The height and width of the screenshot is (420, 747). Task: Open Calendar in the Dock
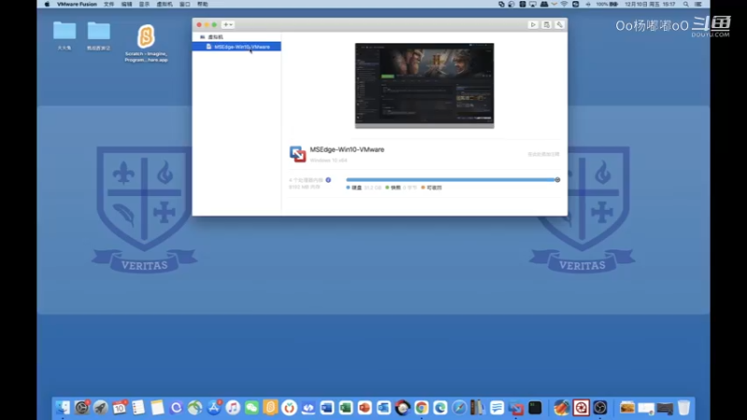pos(120,408)
